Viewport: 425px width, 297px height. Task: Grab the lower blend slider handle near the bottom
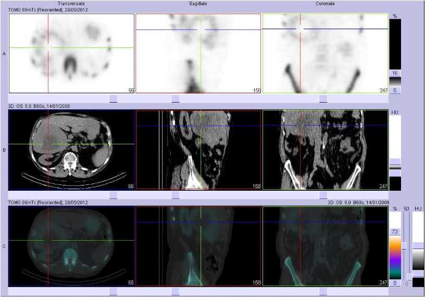409,277
